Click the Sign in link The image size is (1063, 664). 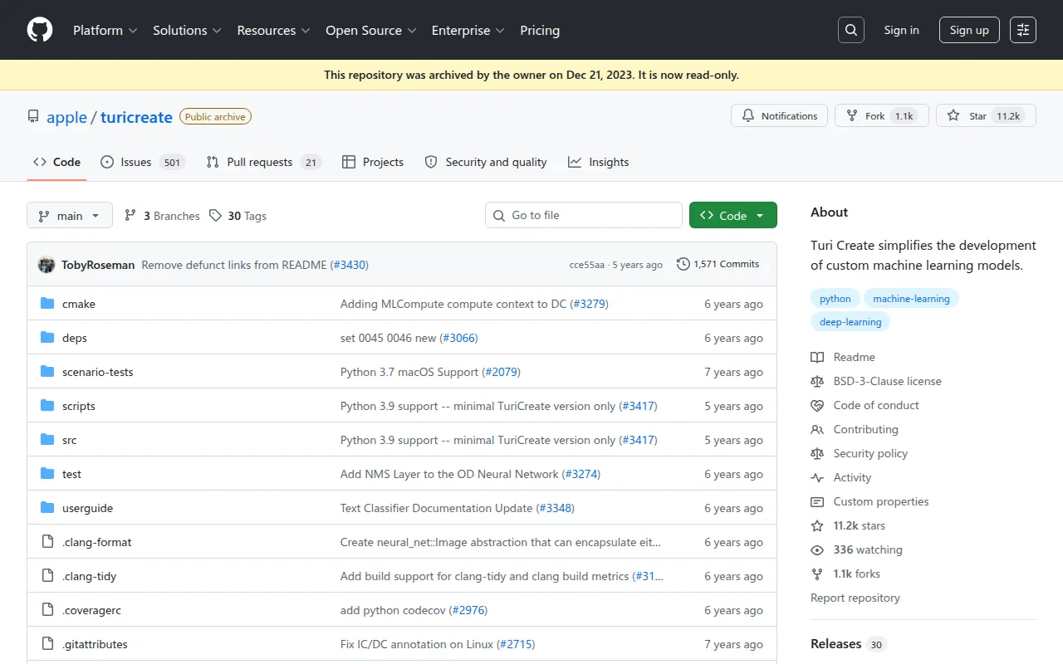coord(901,30)
